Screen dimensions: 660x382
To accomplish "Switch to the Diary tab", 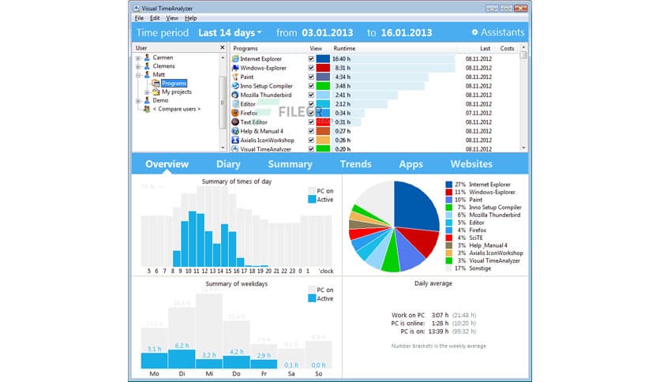I will point(228,164).
